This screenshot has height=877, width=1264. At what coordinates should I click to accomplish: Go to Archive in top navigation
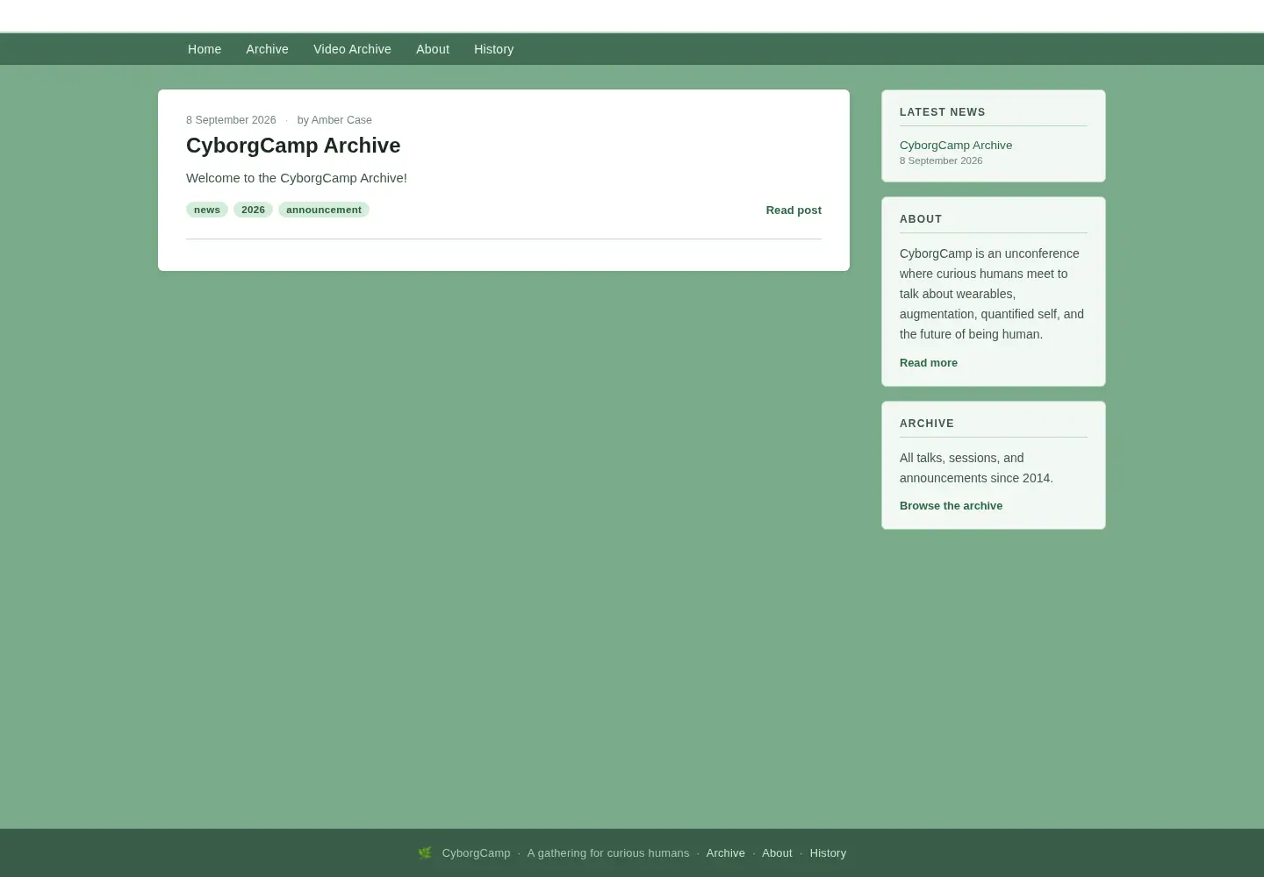(267, 49)
